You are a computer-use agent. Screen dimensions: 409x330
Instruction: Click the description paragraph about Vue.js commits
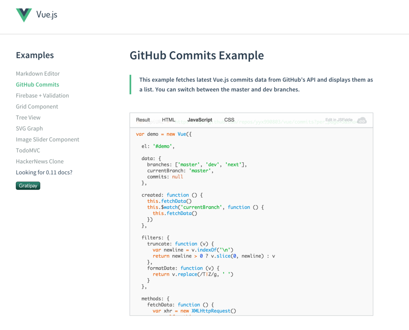pyautogui.click(x=256, y=85)
